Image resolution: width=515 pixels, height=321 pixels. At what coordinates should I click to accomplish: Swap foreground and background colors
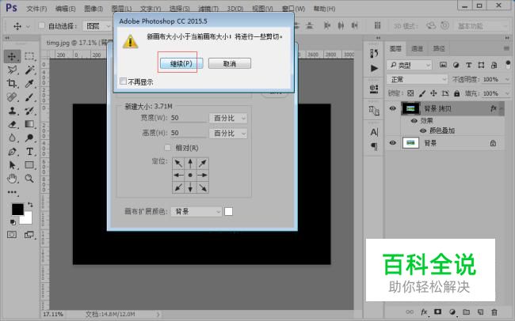point(30,205)
